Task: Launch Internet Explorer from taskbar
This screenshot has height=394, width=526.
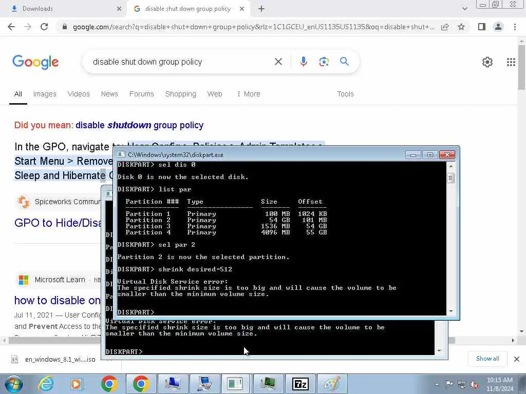Action: (46, 384)
